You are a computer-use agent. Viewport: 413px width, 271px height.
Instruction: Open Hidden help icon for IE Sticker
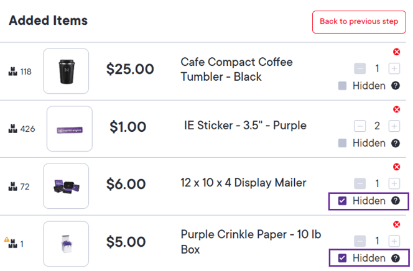click(x=396, y=143)
